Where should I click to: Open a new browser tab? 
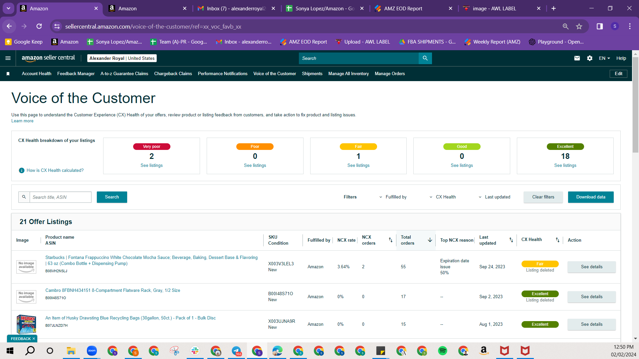(x=553, y=8)
